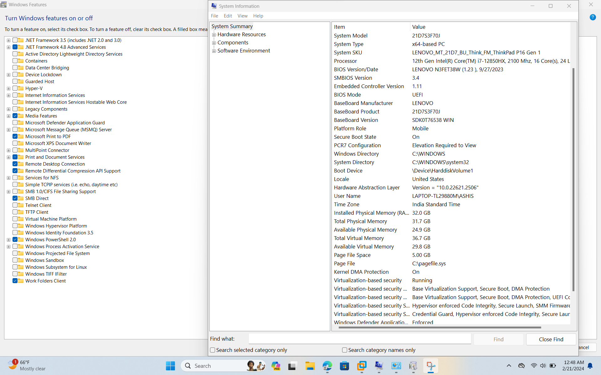
Task: Expand .NET Framework 3.5 feature
Action: click(9, 40)
